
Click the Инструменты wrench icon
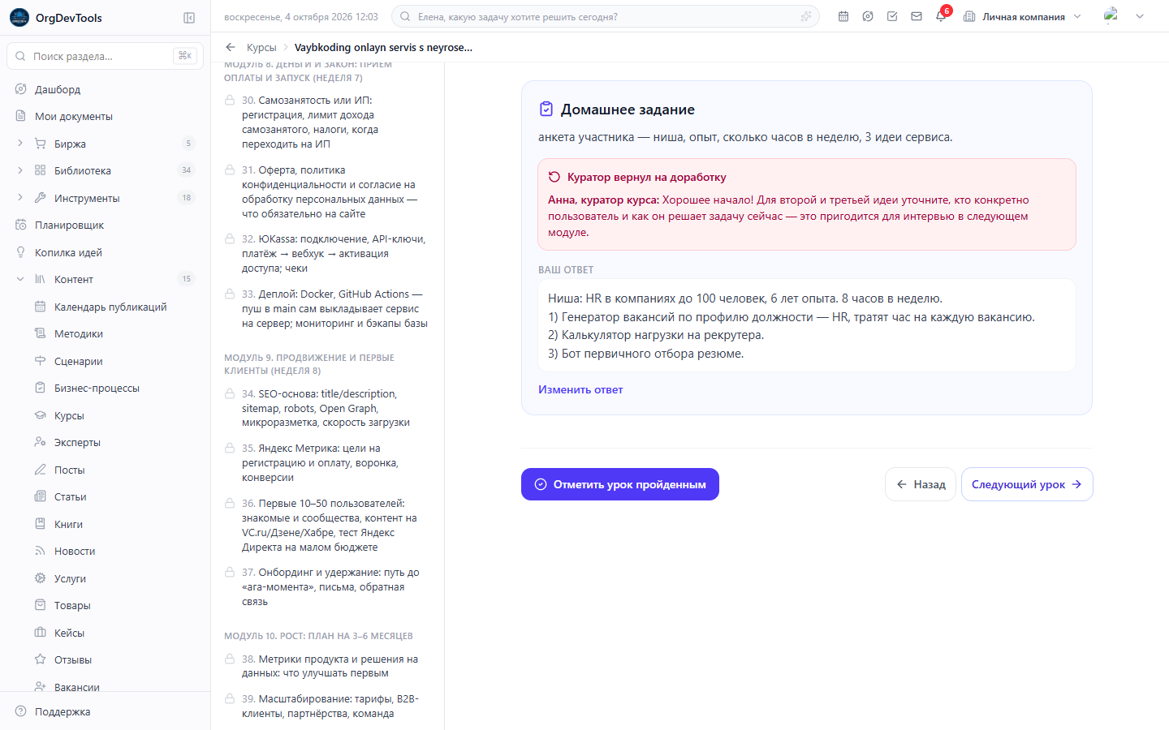[x=40, y=198]
